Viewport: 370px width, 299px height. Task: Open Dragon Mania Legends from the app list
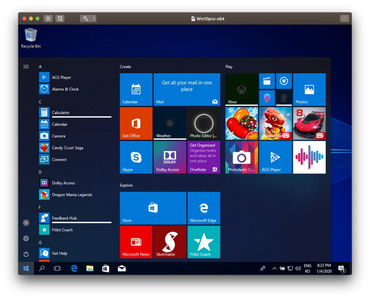pos(76,194)
